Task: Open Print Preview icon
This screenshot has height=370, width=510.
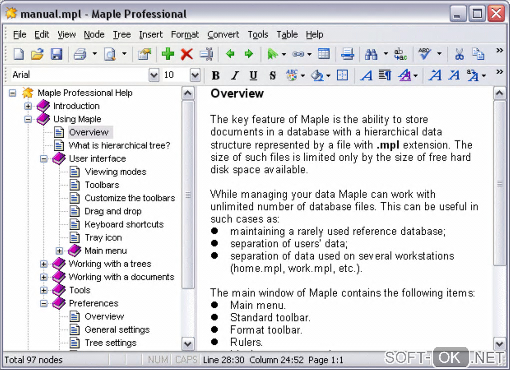Action: [110, 54]
